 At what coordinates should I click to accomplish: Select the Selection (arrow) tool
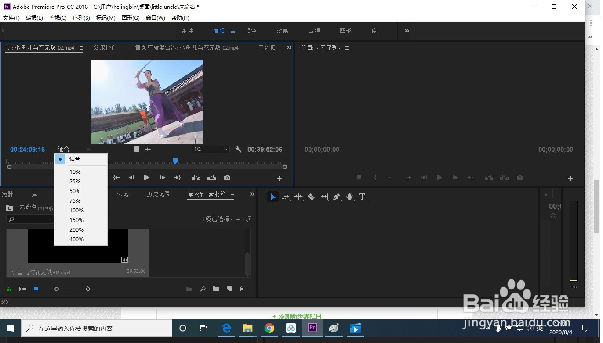pyautogui.click(x=273, y=197)
